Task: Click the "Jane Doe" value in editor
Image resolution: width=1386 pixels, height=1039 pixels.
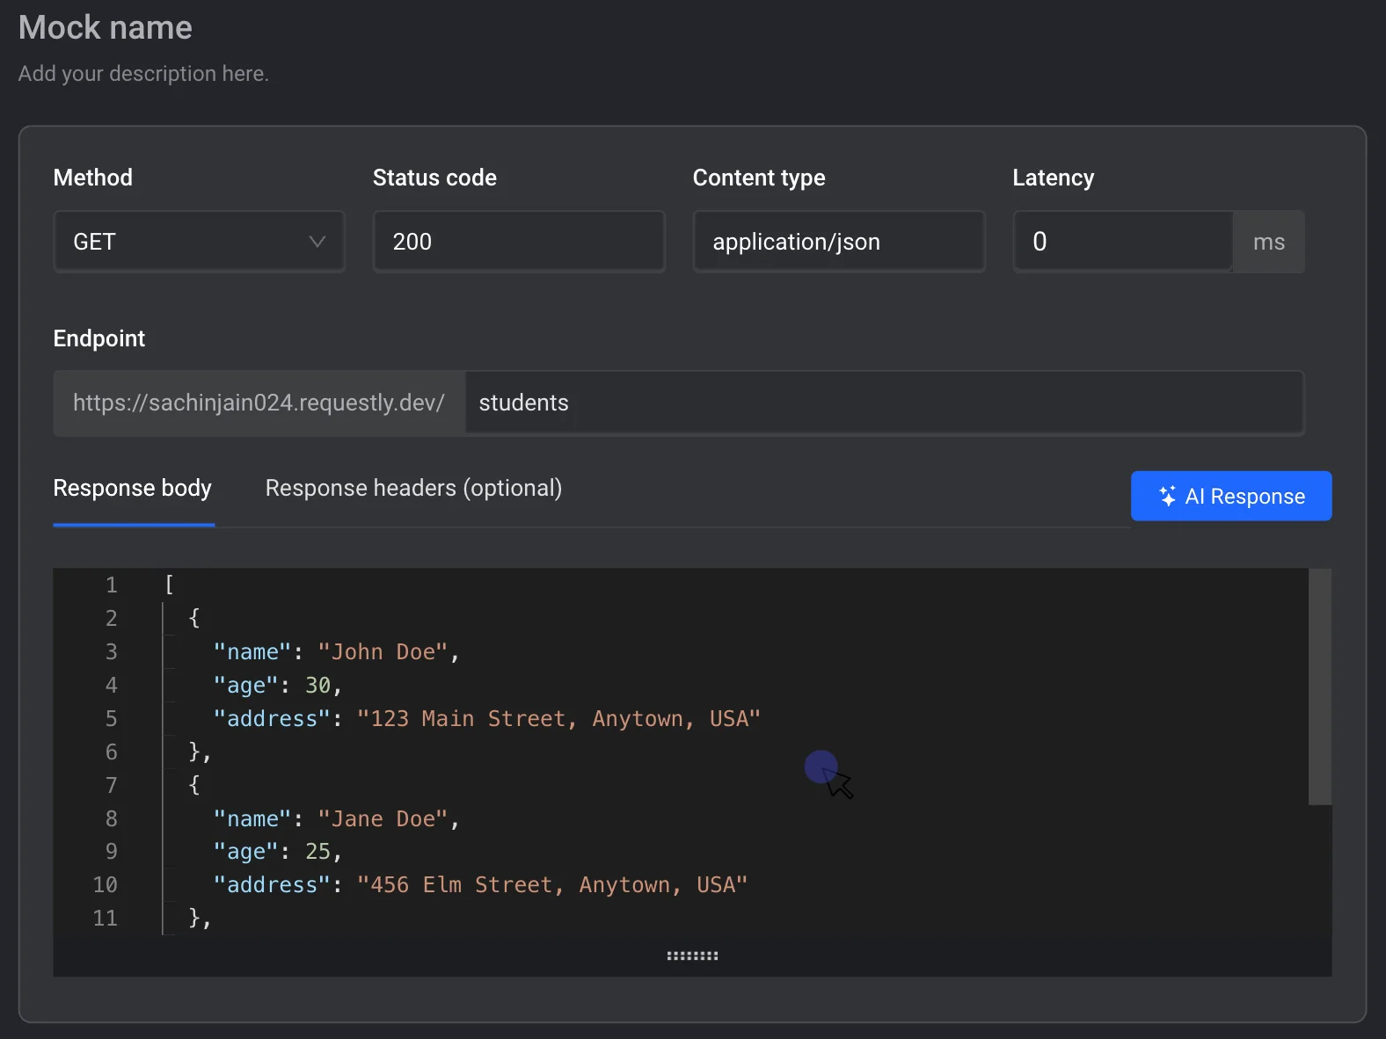Action: (x=383, y=819)
